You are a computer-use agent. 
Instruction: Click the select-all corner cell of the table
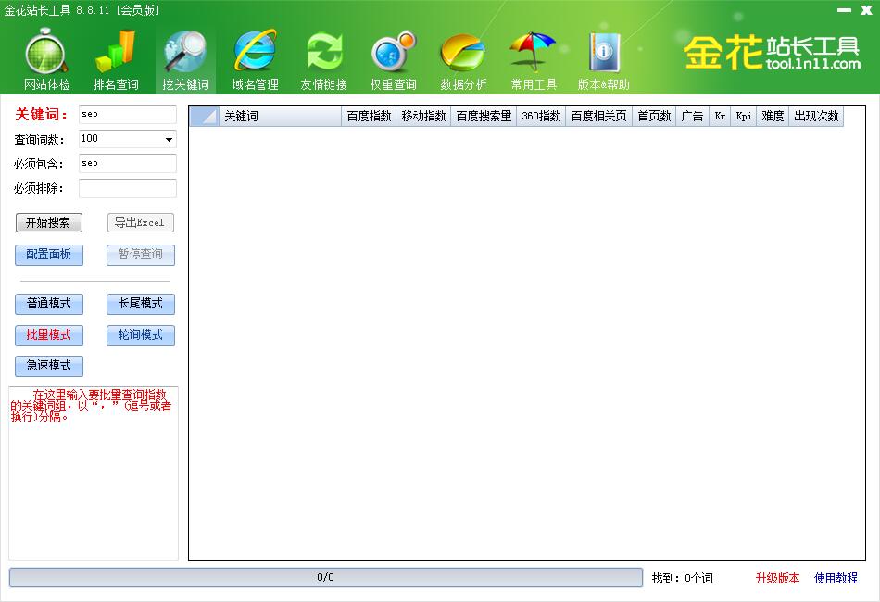tap(205, 116)
